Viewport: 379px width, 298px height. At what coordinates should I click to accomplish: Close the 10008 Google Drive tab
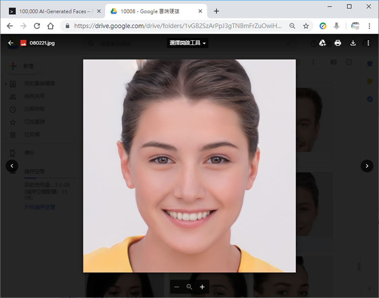(200, 11)
